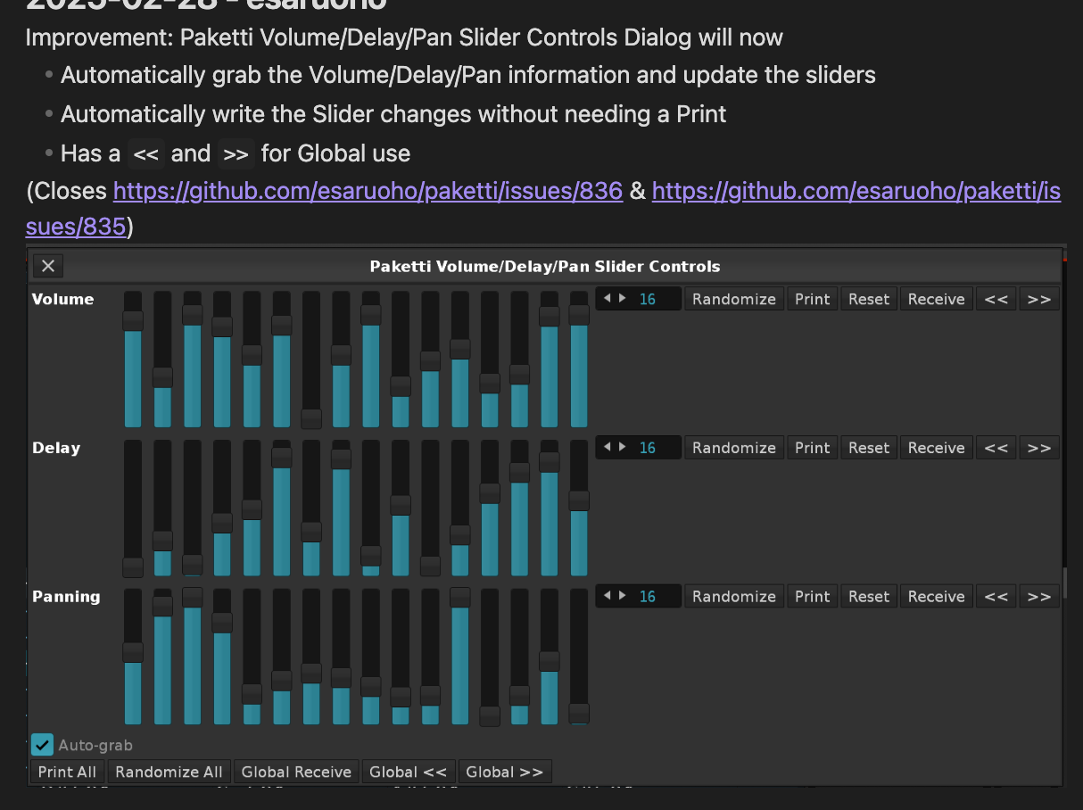Shift Volume values left with << button

point(996,299)
